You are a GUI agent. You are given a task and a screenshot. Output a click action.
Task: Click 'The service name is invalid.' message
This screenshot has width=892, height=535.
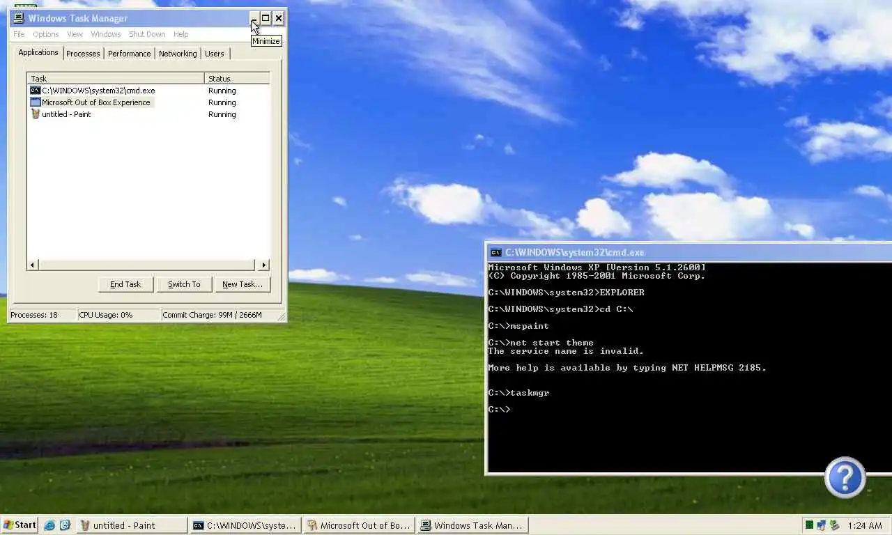tap(566, 351)
